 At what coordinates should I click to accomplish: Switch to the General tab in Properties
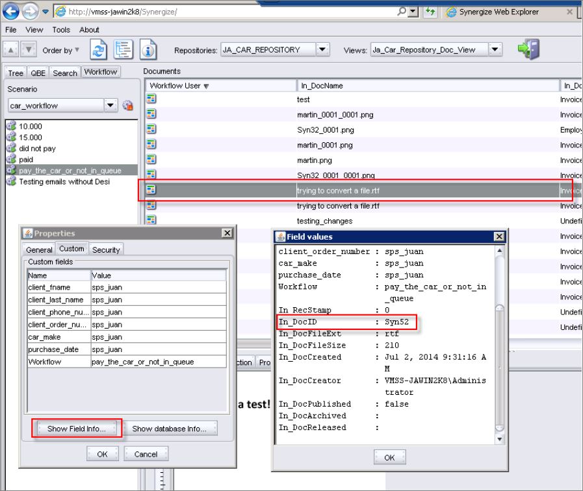point(39,249)
